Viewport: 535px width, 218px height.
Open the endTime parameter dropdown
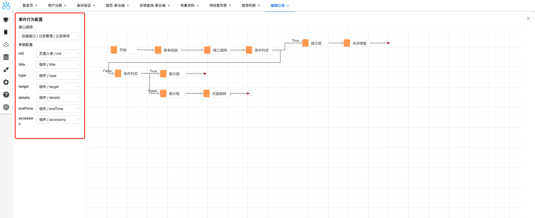pyautogui.click(x=59, y=108)
